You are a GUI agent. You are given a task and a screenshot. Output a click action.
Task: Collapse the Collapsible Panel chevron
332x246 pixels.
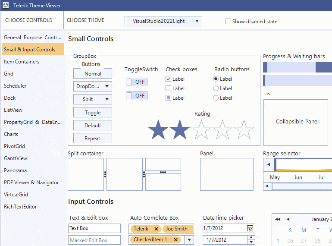coord(268,94)
